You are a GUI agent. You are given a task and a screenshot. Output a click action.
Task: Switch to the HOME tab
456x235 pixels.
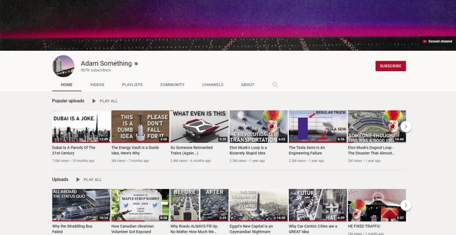67,85
